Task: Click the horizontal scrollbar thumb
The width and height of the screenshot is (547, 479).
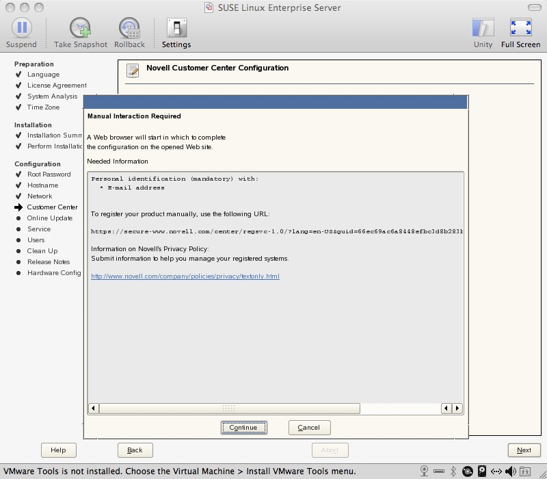Action: [230, 408]
